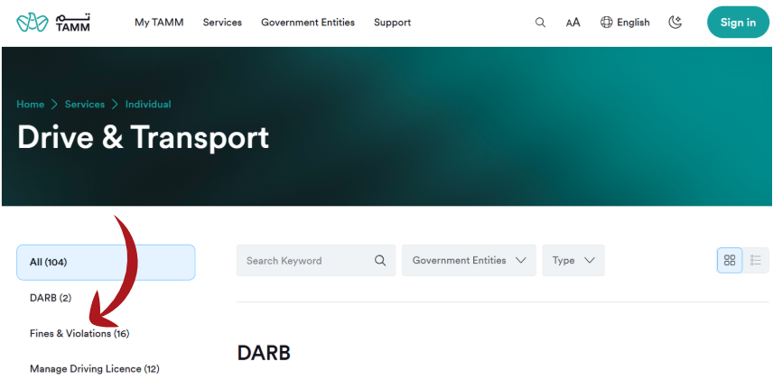Open Government Entities in top navigation

click(x=308, y=23)
